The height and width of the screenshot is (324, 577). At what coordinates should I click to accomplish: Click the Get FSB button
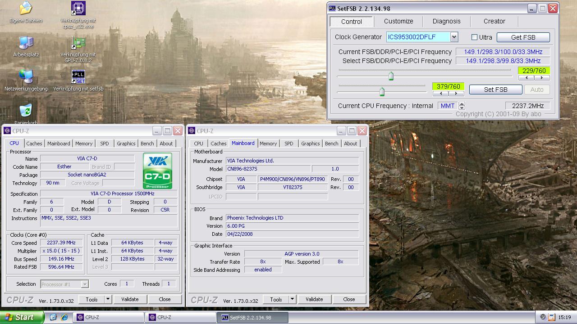pos(523,37)
